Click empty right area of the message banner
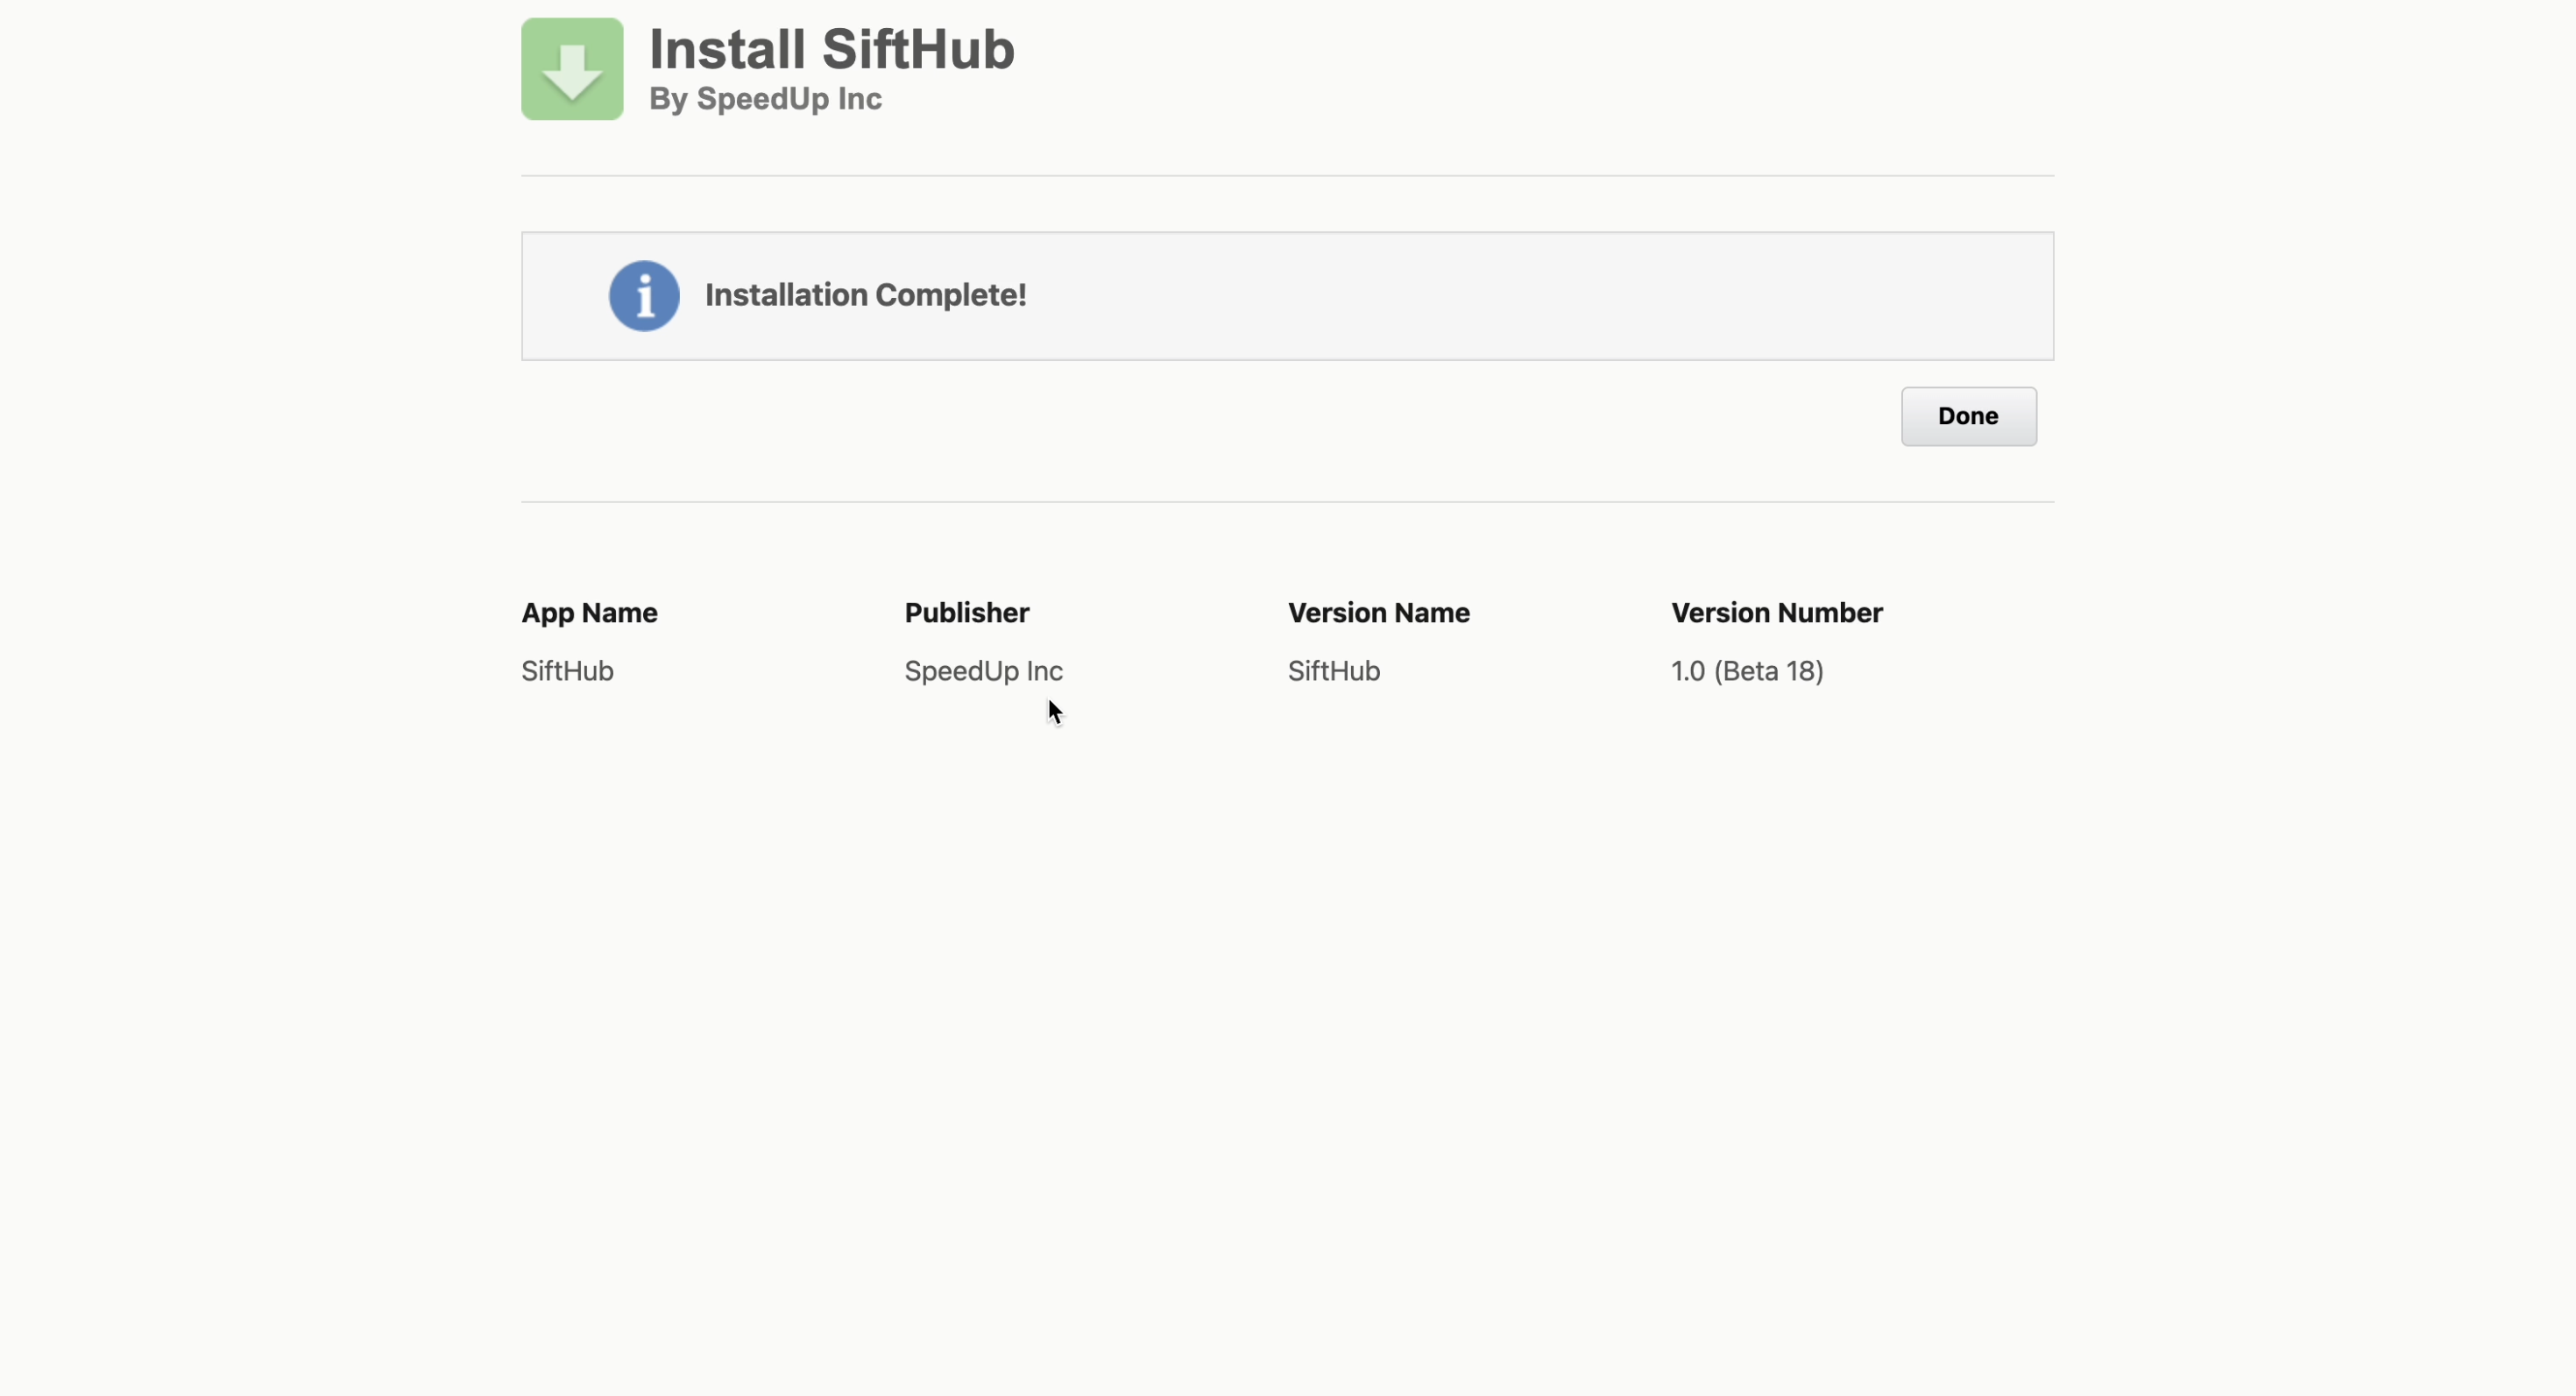Image resolution: width=2576 pixels, height=1396 pixels. pyautogui.click(x=1600, y=296)
